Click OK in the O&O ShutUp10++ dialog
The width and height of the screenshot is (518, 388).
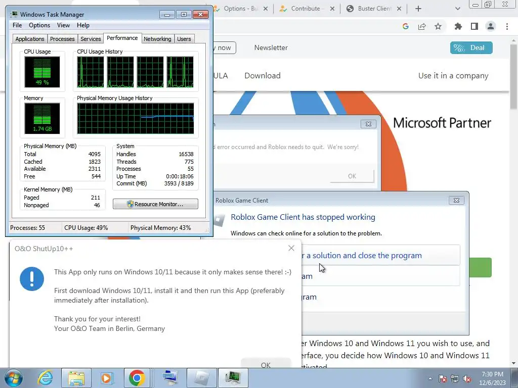(x=266, y=364)
